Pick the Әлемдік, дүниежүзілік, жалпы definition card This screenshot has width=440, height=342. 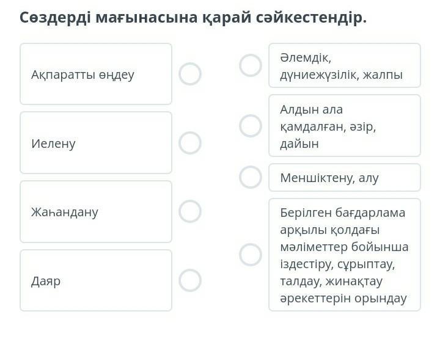pos(345,65)
